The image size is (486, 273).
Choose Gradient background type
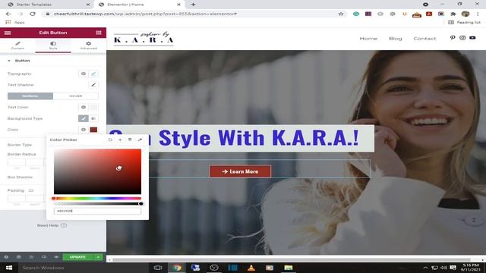tap(93, 118)
